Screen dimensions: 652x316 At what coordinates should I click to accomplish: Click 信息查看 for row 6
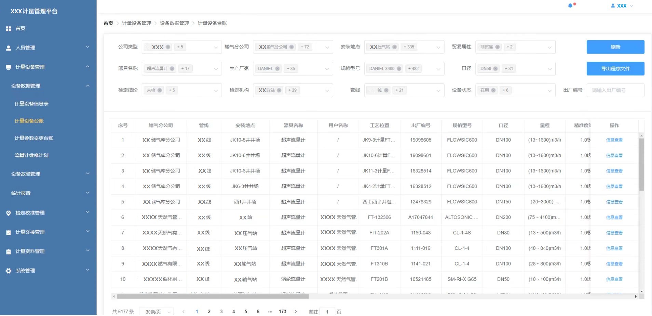[x=614, y=218]
